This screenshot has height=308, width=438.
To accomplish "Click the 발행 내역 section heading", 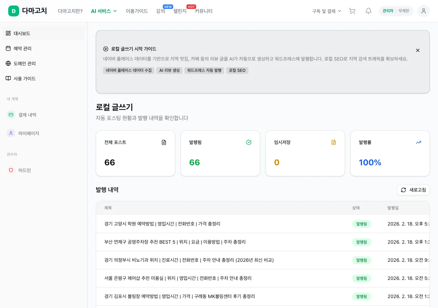I will pyautogui.click(x=107, y=190).
